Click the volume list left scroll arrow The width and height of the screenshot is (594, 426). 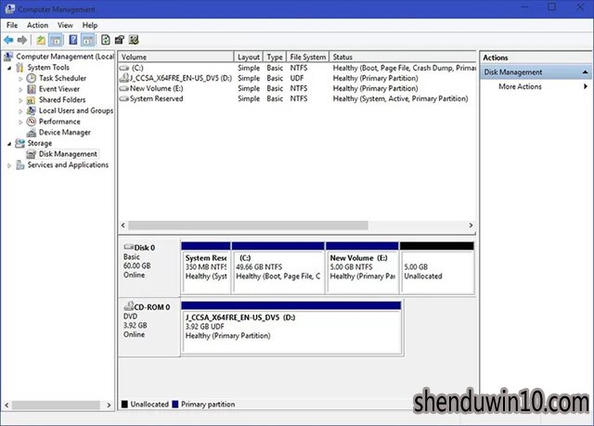point(123,226)
